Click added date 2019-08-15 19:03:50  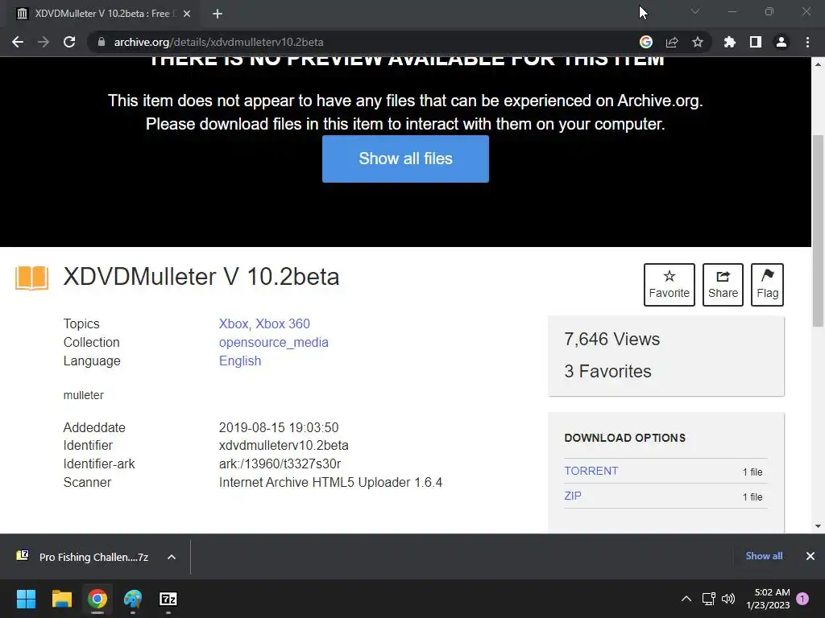click(279, 427)
